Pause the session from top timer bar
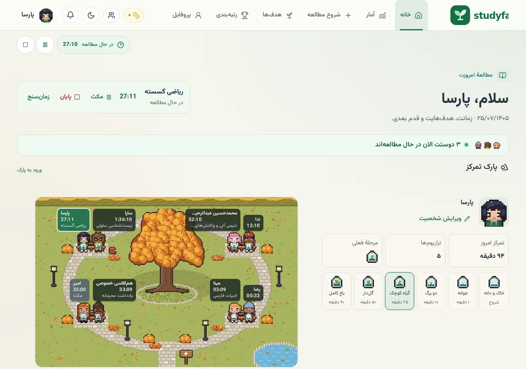526x369 pixels. point(45,45)
